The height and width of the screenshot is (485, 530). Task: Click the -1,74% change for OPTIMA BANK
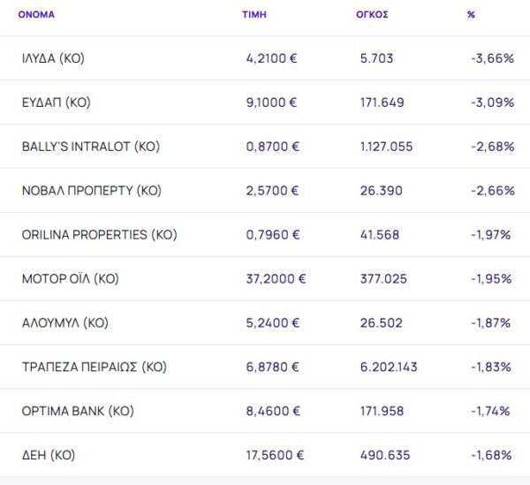click(491, 411)
